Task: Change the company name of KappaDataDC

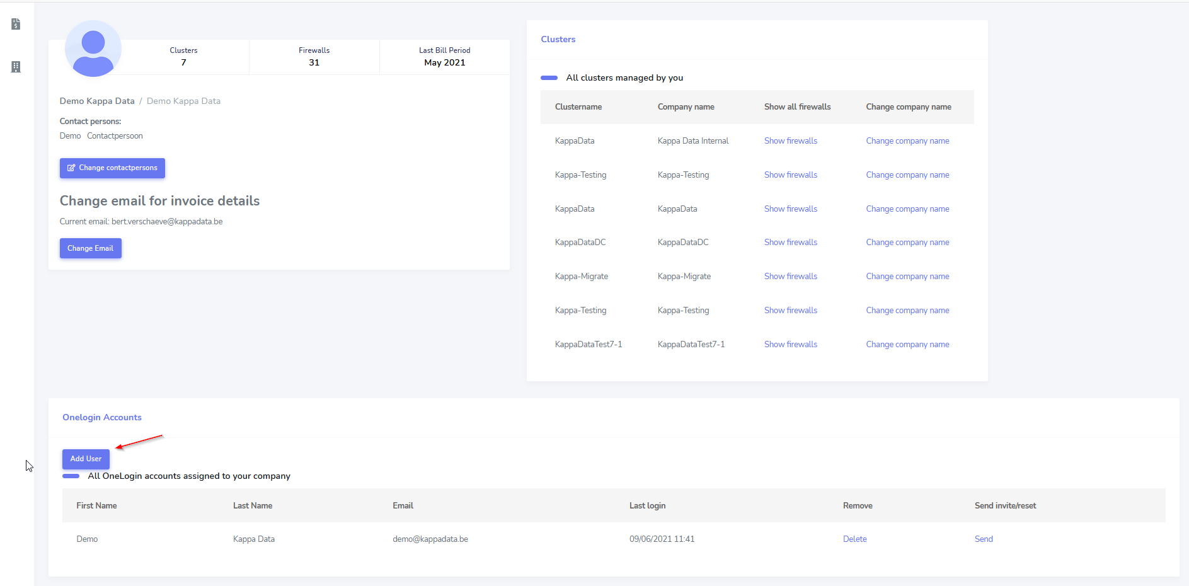Action: [907, 243]
